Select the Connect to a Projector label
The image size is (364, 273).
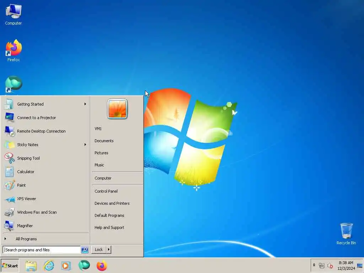pyautogui.click(x=37, y=118)
